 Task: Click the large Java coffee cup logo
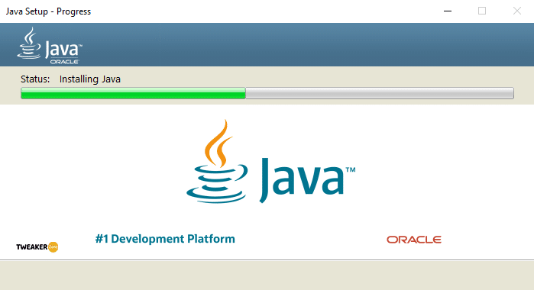[270, 161]
